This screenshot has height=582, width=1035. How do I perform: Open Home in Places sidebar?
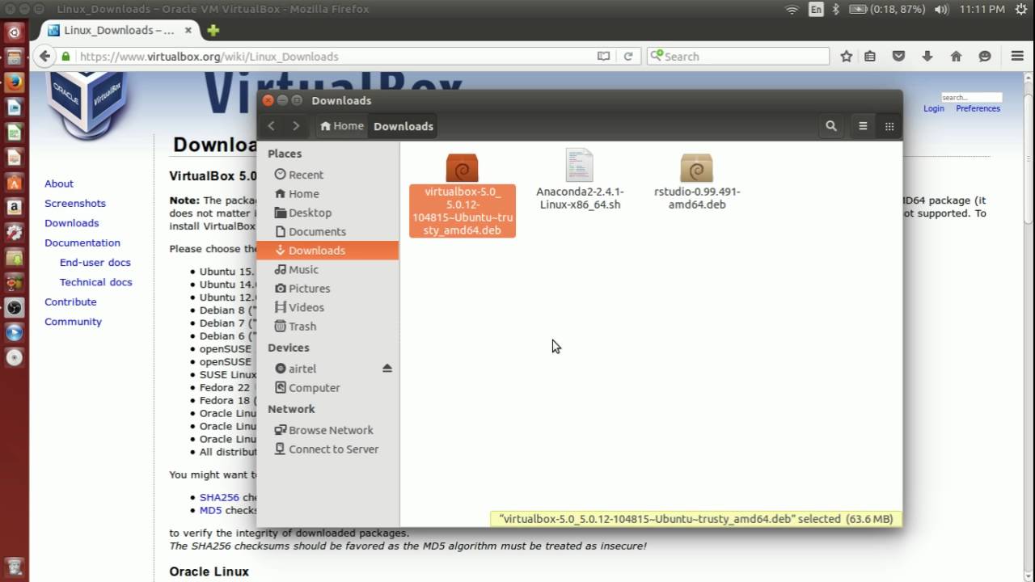(x=327, y=194)
